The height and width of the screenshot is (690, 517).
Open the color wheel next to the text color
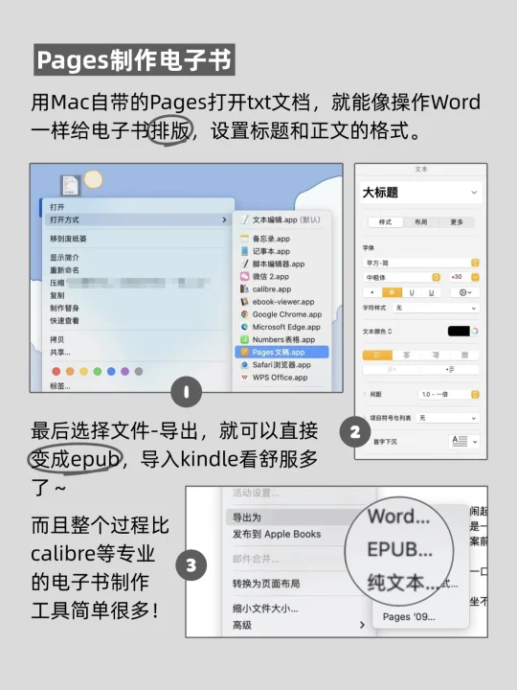pos(475,332)
